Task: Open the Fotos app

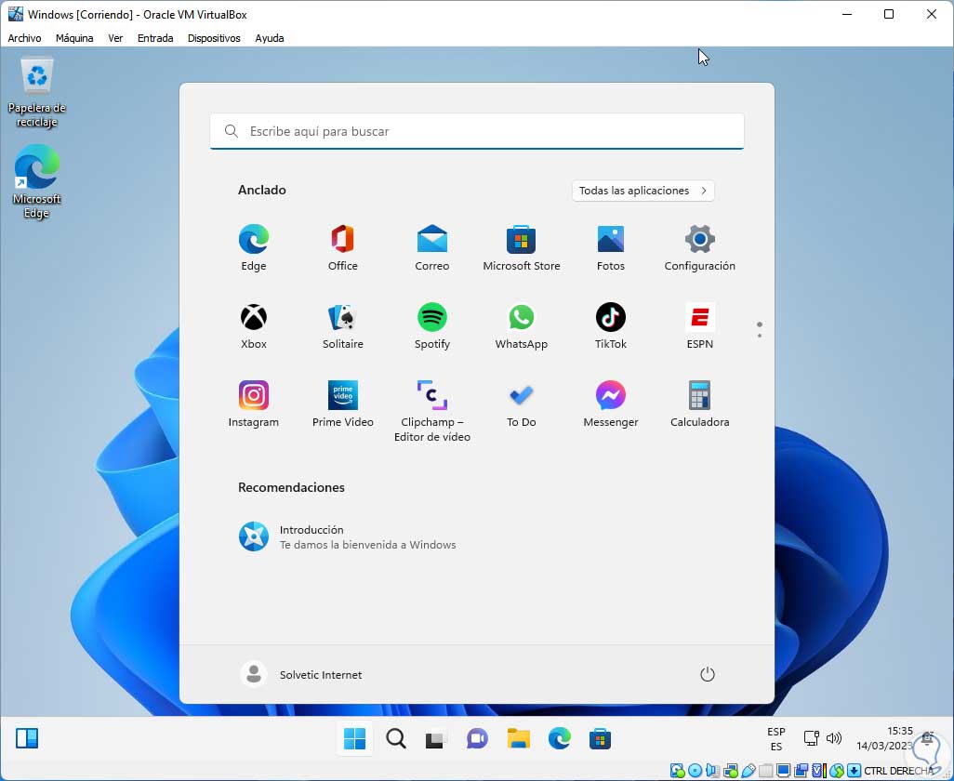Action: tap(610, 248)
